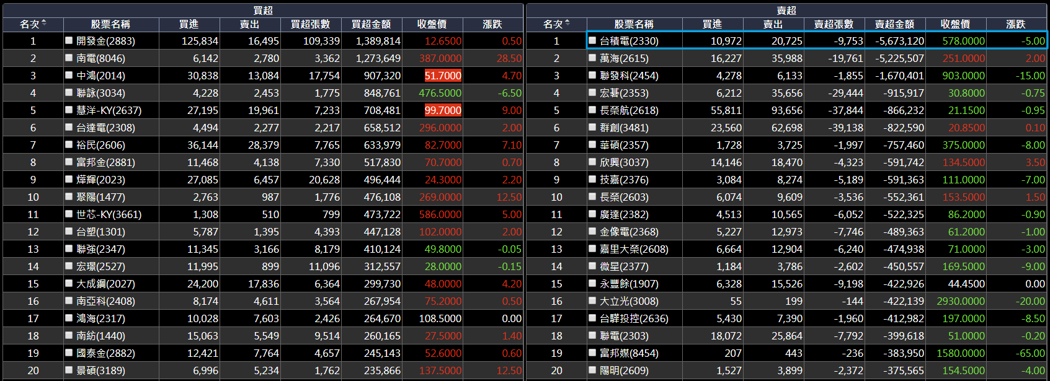Click the 買超金額 value 1,389,814
The image size is (1050, 381).
pyautogui.click(x=378, y=41)
